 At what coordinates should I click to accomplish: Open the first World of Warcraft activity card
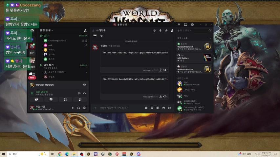pos(194,46)
